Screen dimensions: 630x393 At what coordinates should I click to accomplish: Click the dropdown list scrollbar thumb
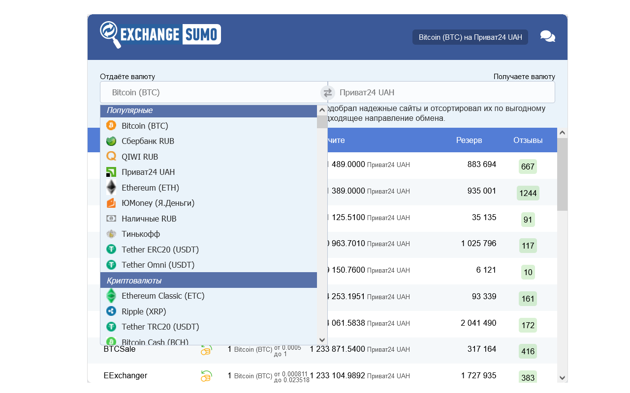pyautogui.click(x=322, y=122)
